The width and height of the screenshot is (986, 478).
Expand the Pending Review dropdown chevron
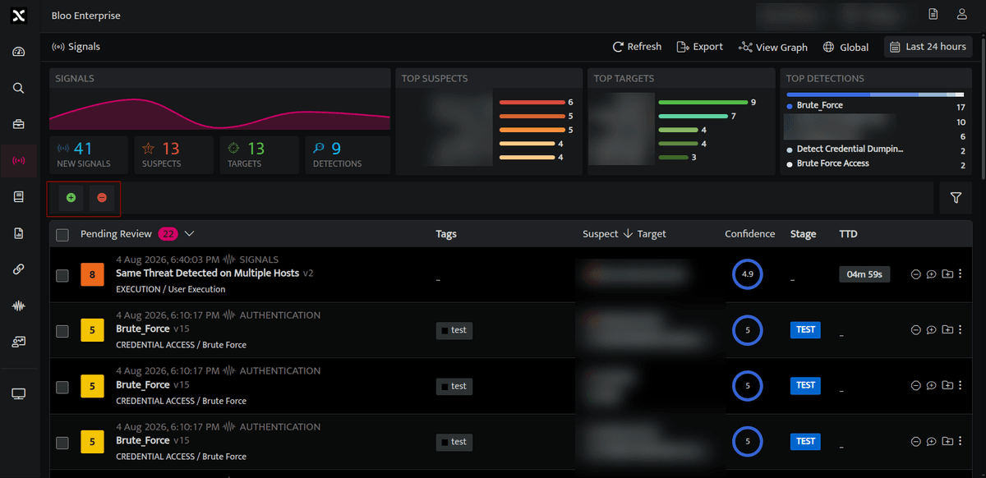tap(190, 234)
